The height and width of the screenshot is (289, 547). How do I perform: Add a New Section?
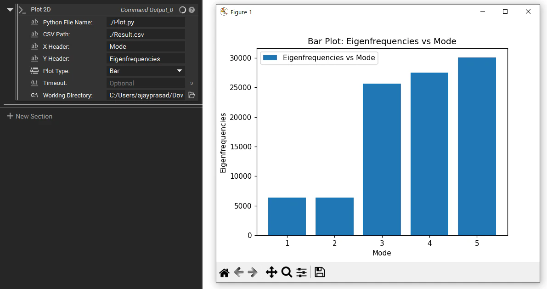(30, 116)
